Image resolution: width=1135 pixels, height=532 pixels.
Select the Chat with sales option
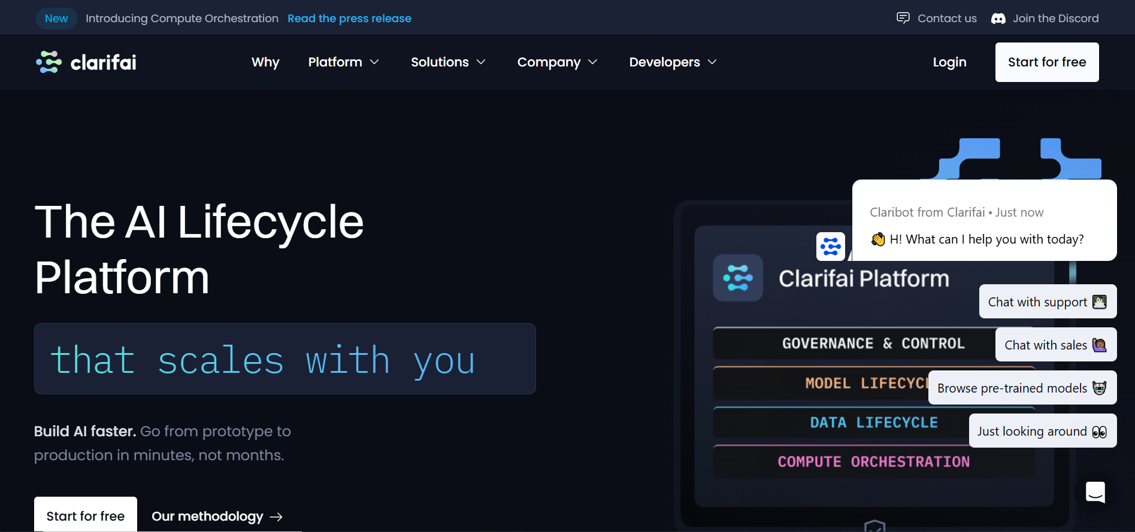(x=1056, y=345)
